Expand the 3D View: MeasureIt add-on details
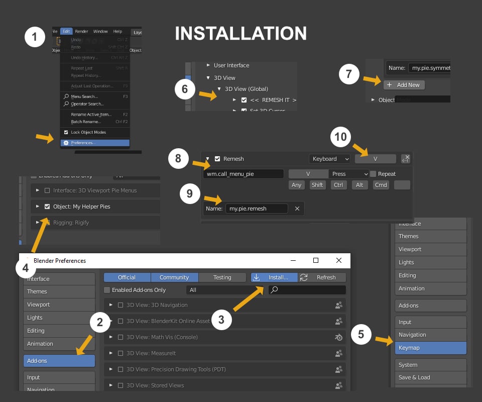This screenshot has height=402, width=482. [111, 353]
